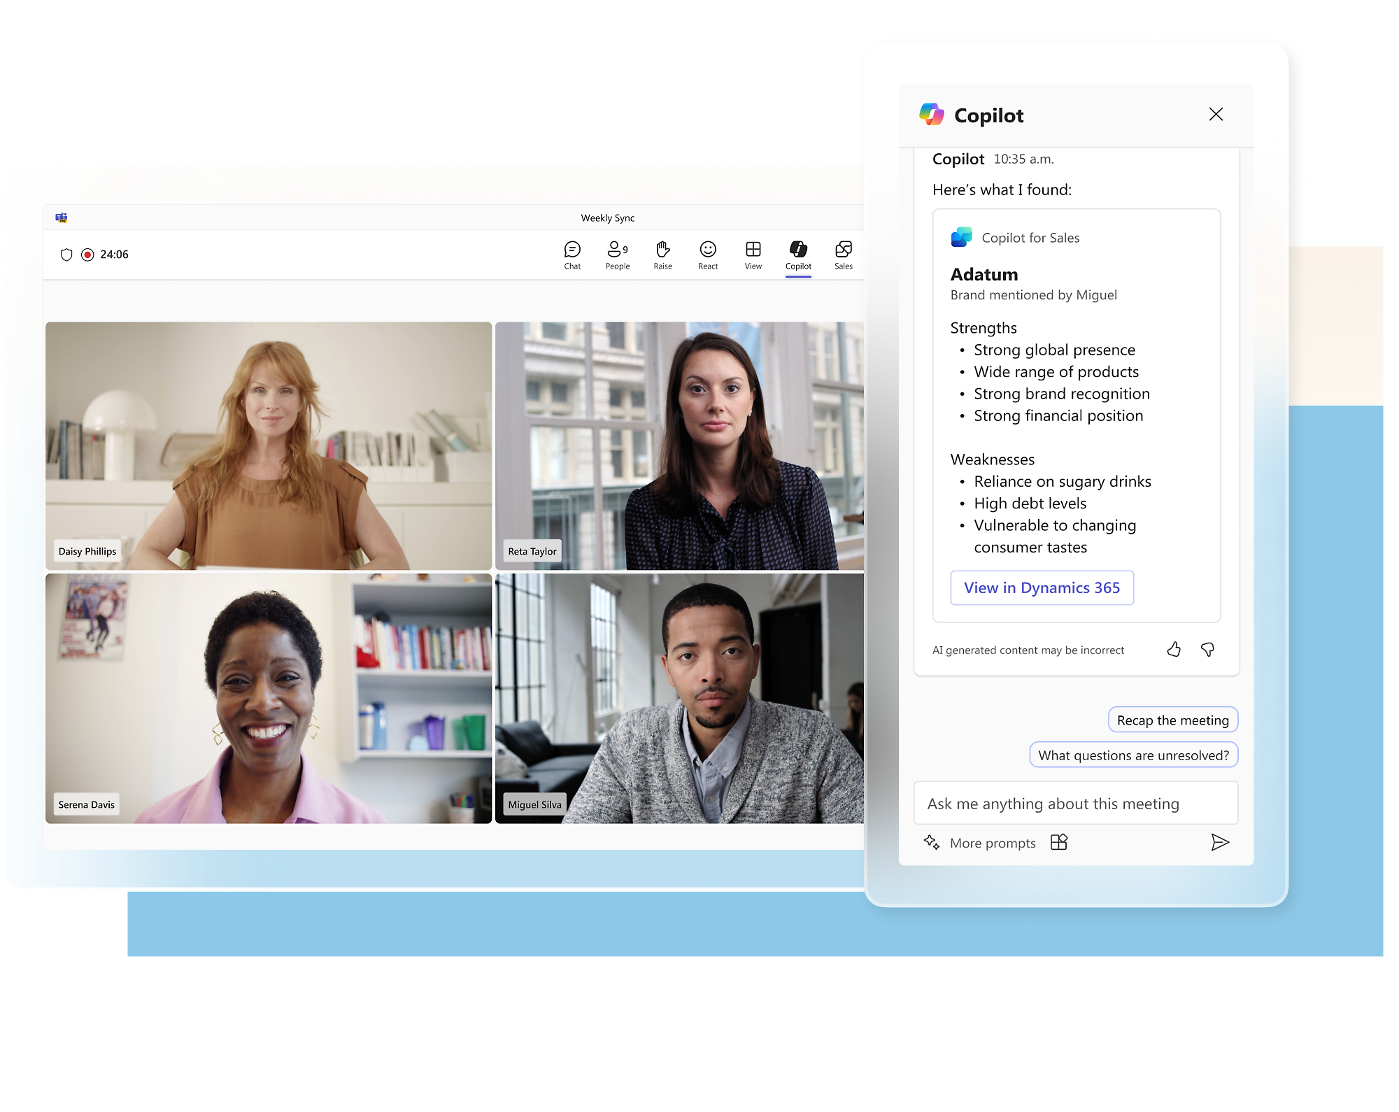Click the sparkle icon beside More prompts

(932, 842)
